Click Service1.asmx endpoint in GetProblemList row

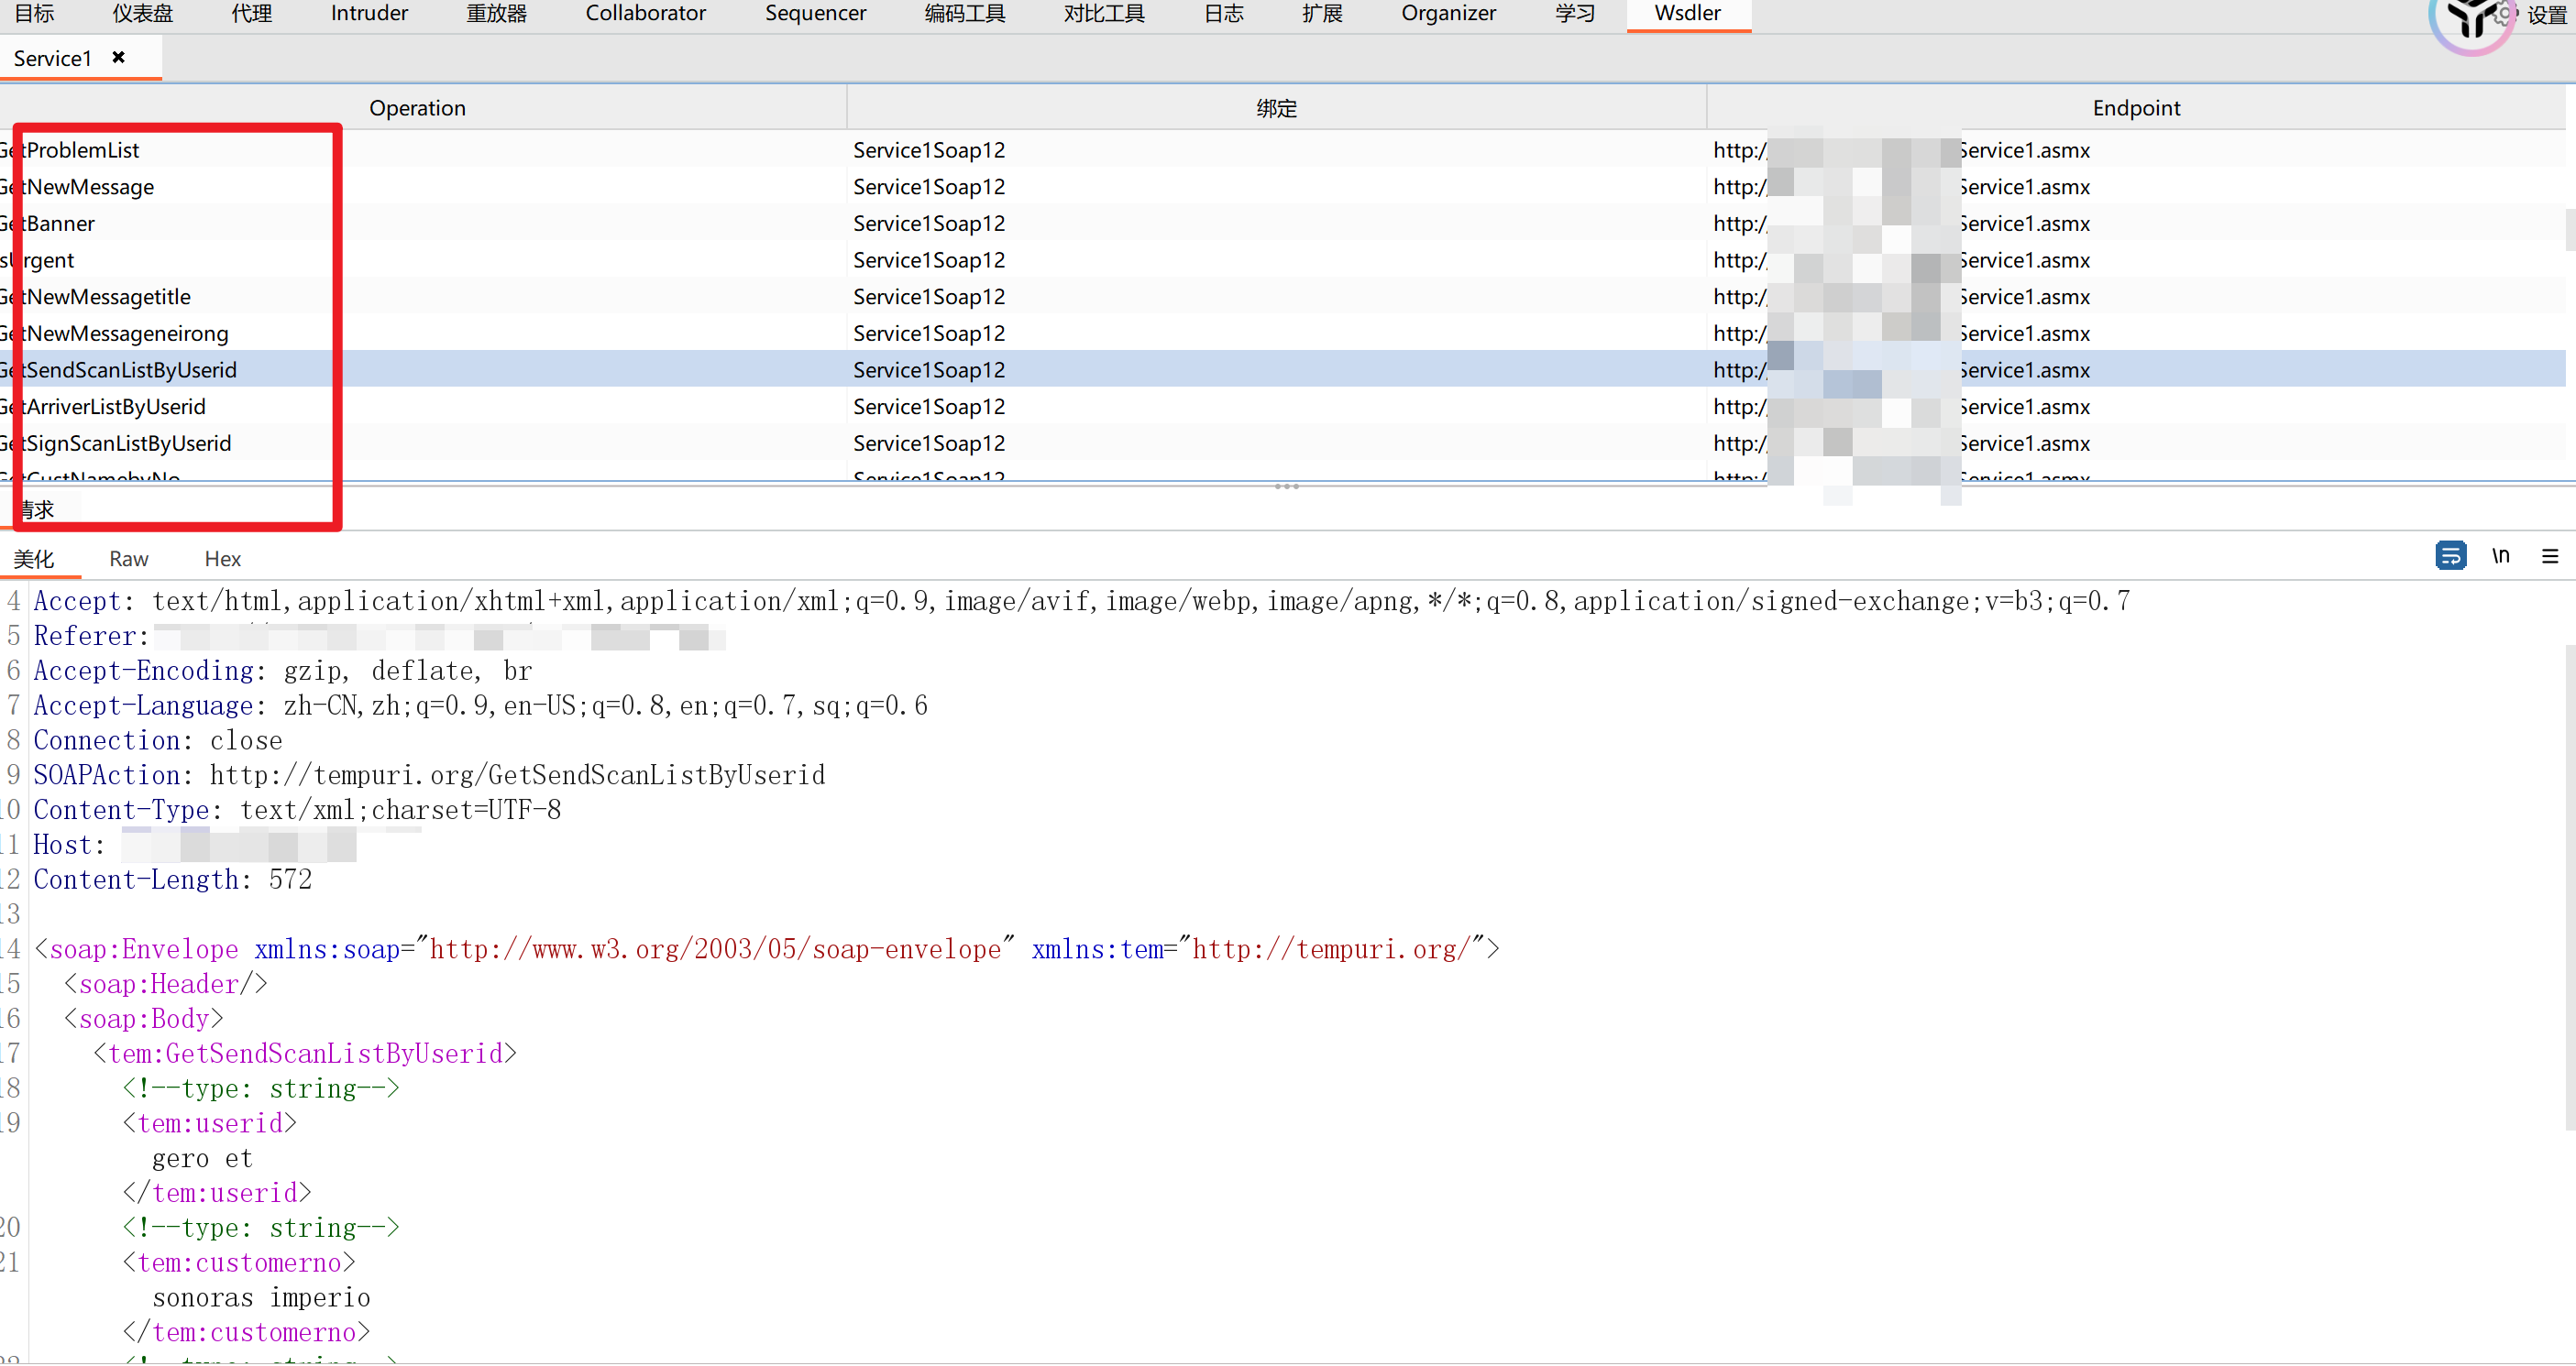(2024, 150)
